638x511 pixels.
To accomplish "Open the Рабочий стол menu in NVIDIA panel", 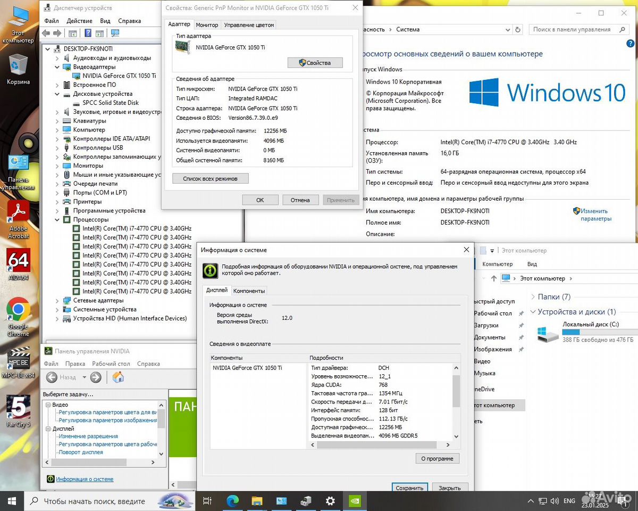I will coord(111,364).
